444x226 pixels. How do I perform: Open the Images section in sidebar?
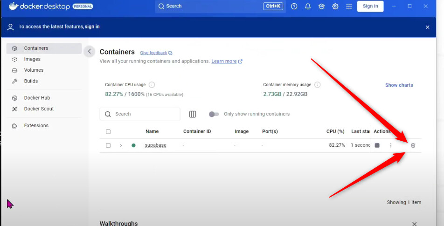(x=32, y=59)
